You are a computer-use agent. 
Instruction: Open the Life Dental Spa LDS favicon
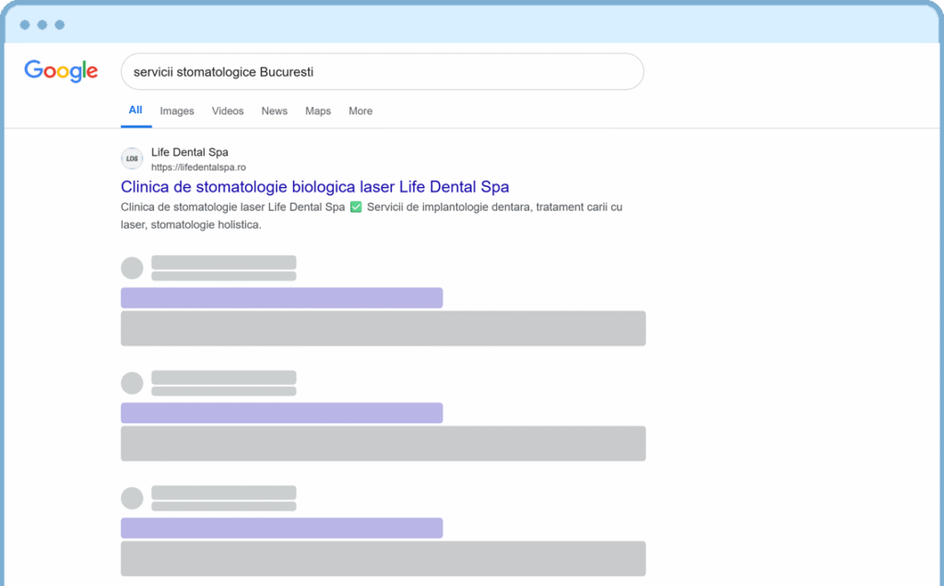(x=132, y=158)
